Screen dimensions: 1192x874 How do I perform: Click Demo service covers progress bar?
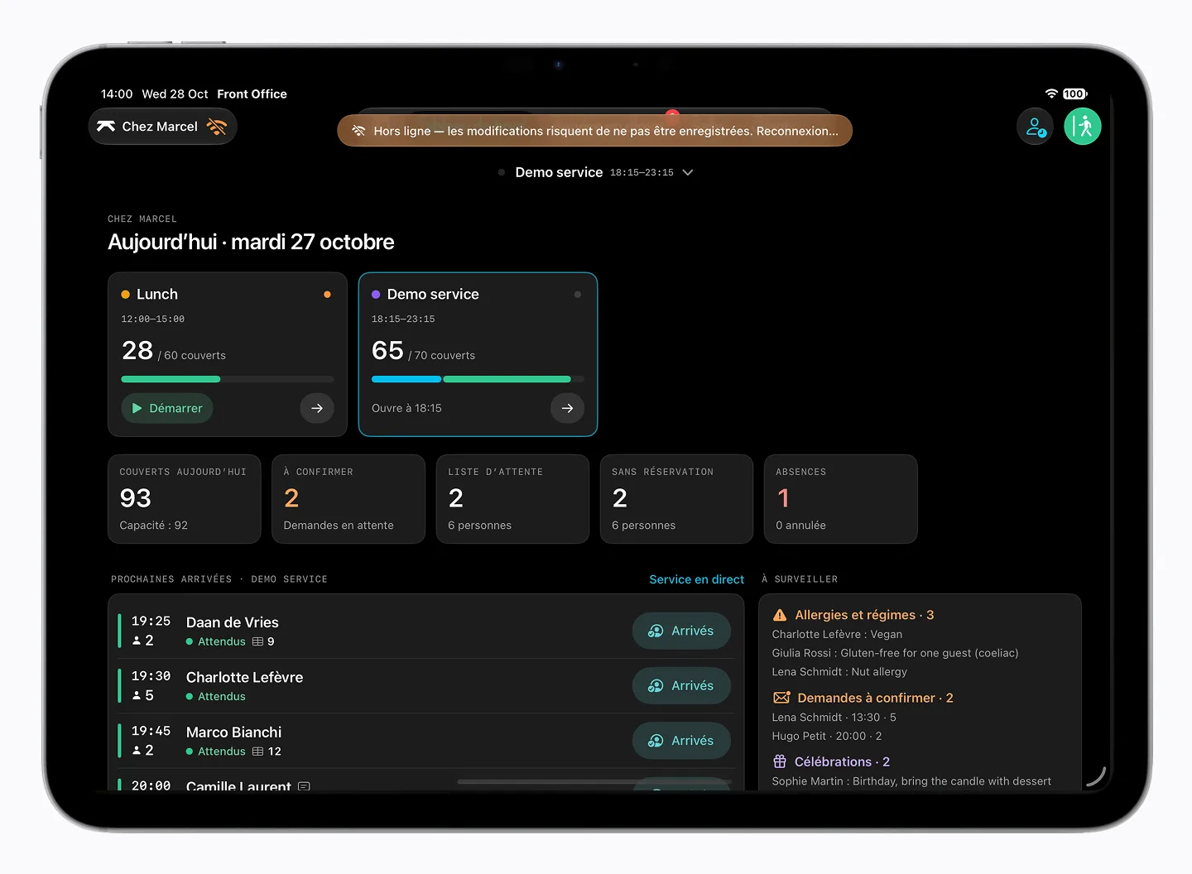[478, 379]
